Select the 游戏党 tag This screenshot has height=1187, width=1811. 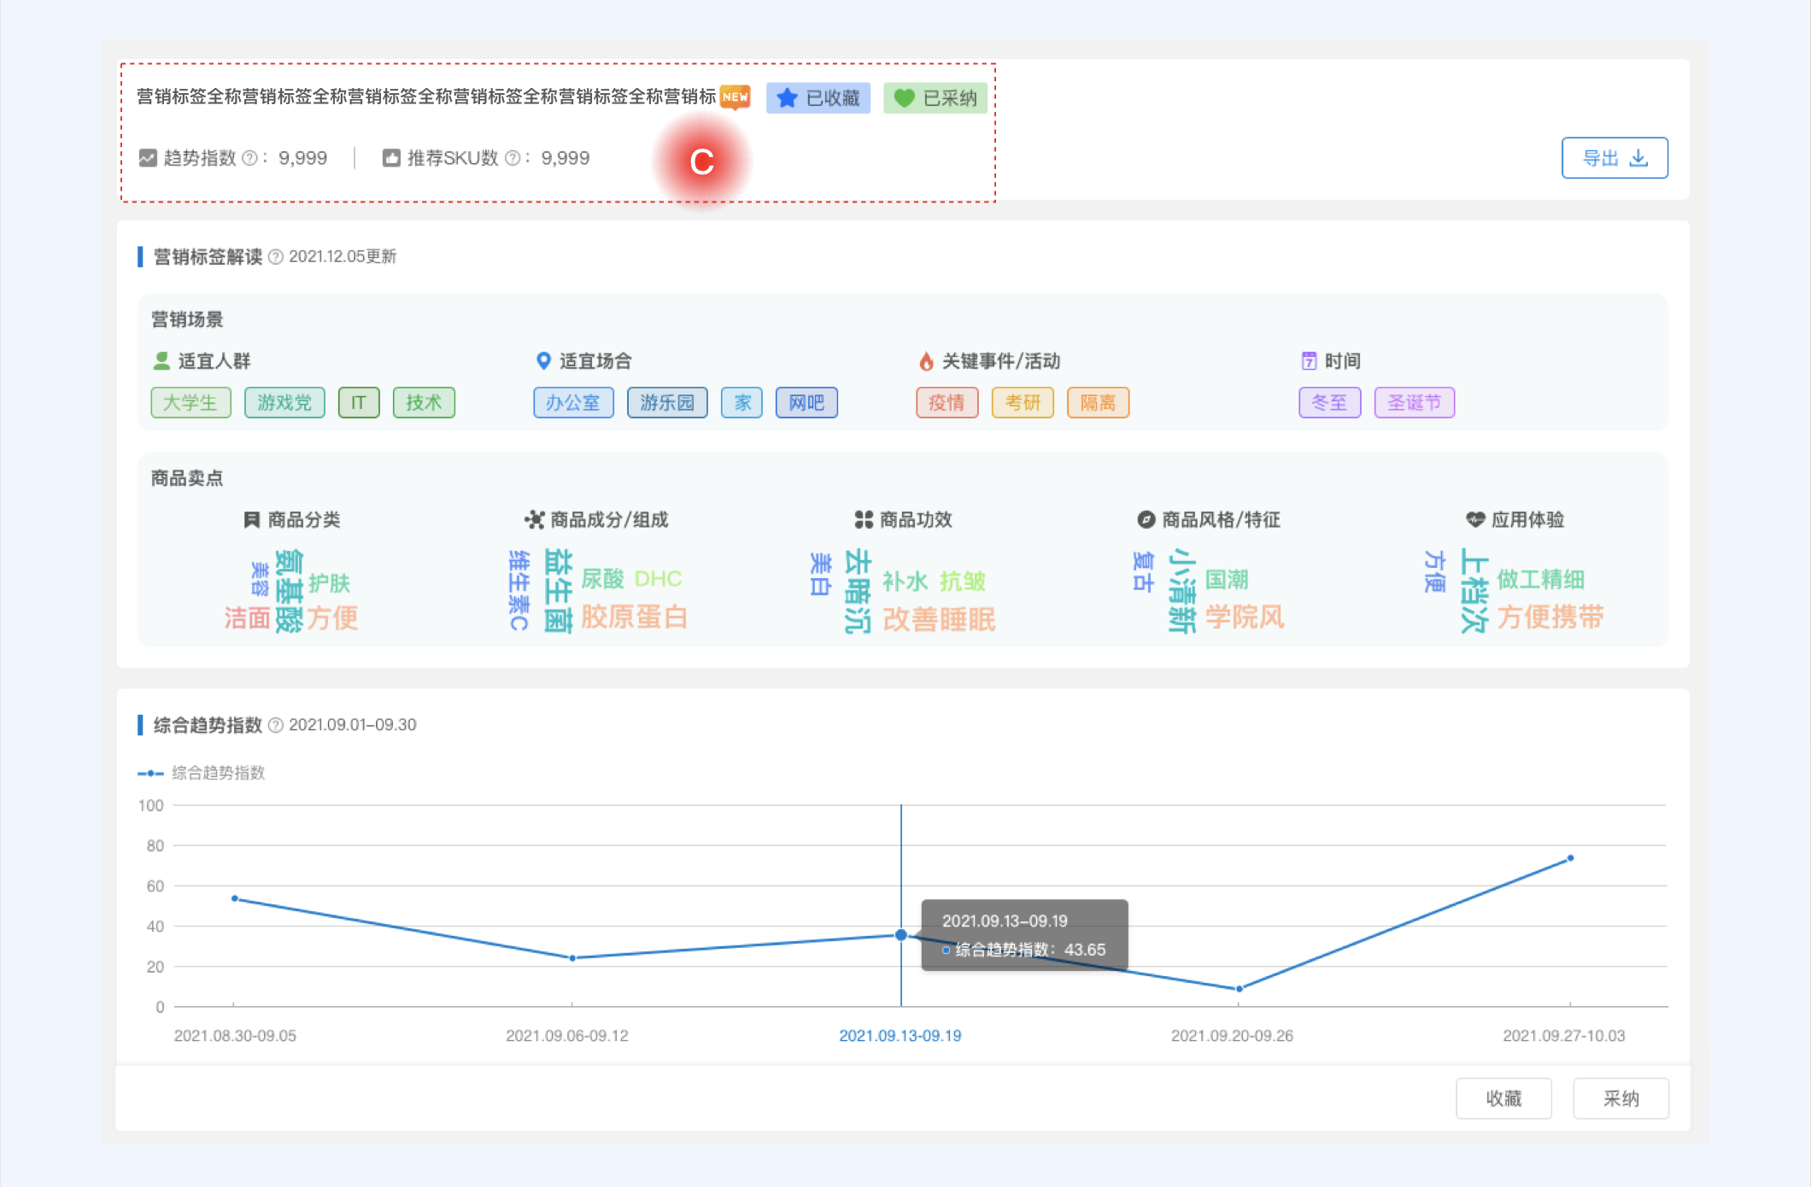point(284,402)
